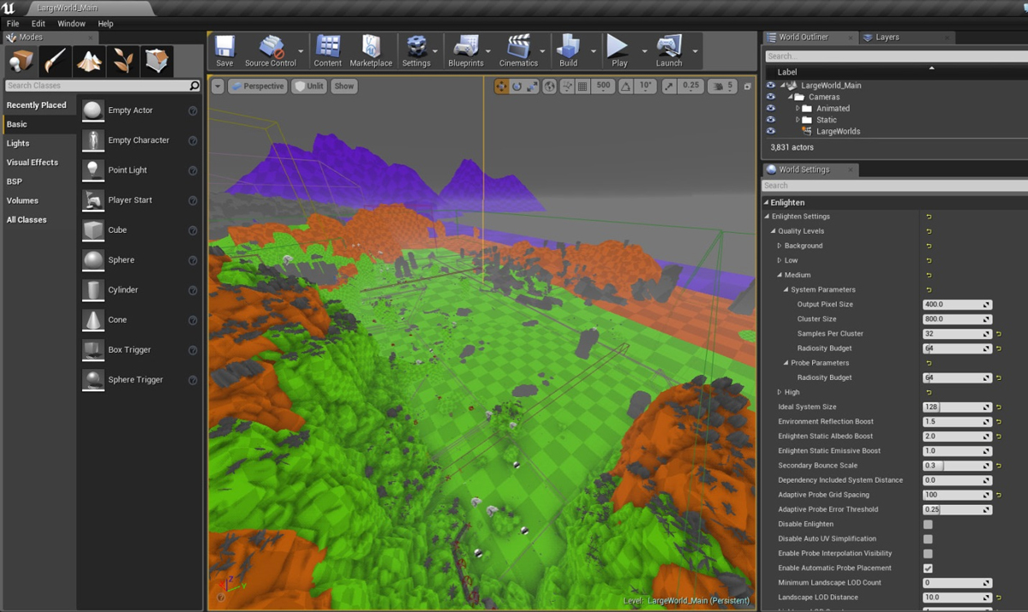Screen dimensions: 1028x612
Task: Switch to Foliage mode icon
Action: pos(123,61)
